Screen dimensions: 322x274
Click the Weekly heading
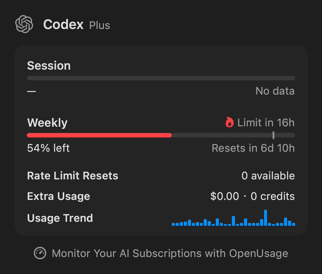tap(47, 123)
